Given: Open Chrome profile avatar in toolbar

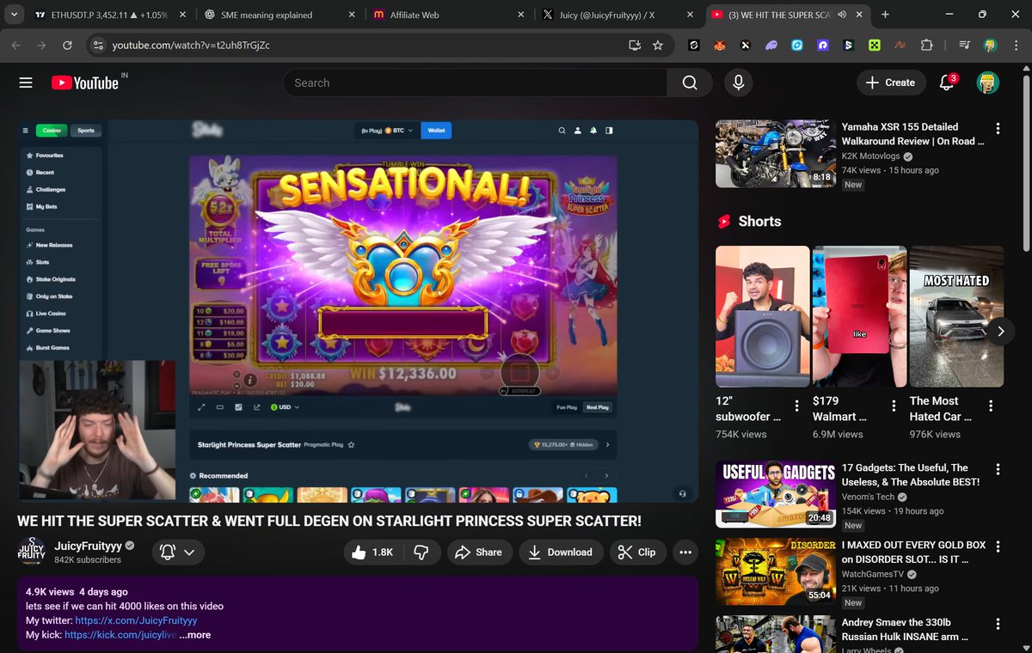Looking at the screenshot, I should (x=990, y=45).
